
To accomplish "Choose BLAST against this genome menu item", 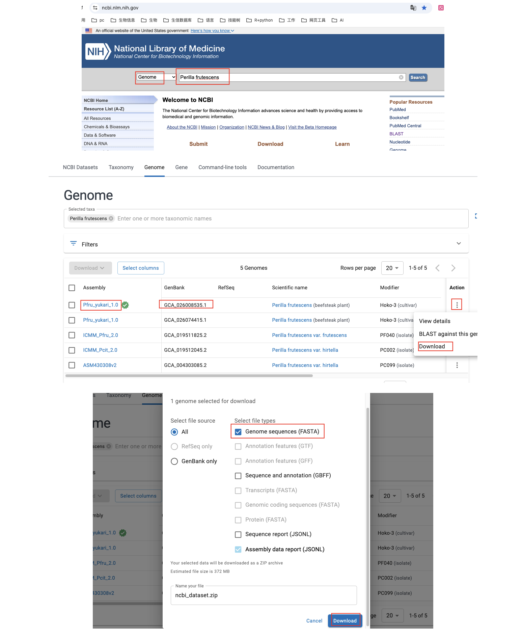I will pyautogui.click(x=448, y=334).
